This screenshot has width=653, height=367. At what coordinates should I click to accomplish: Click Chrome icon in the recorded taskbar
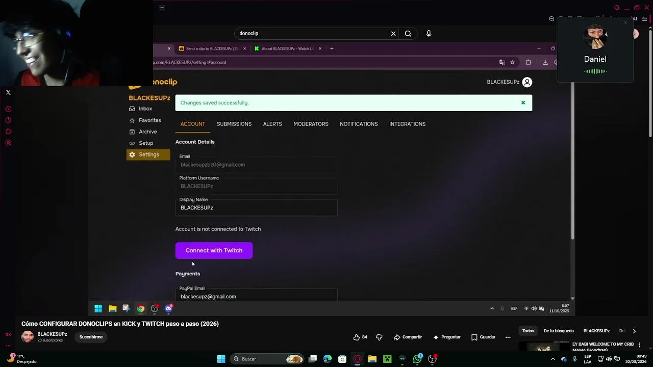coord(140,308)
